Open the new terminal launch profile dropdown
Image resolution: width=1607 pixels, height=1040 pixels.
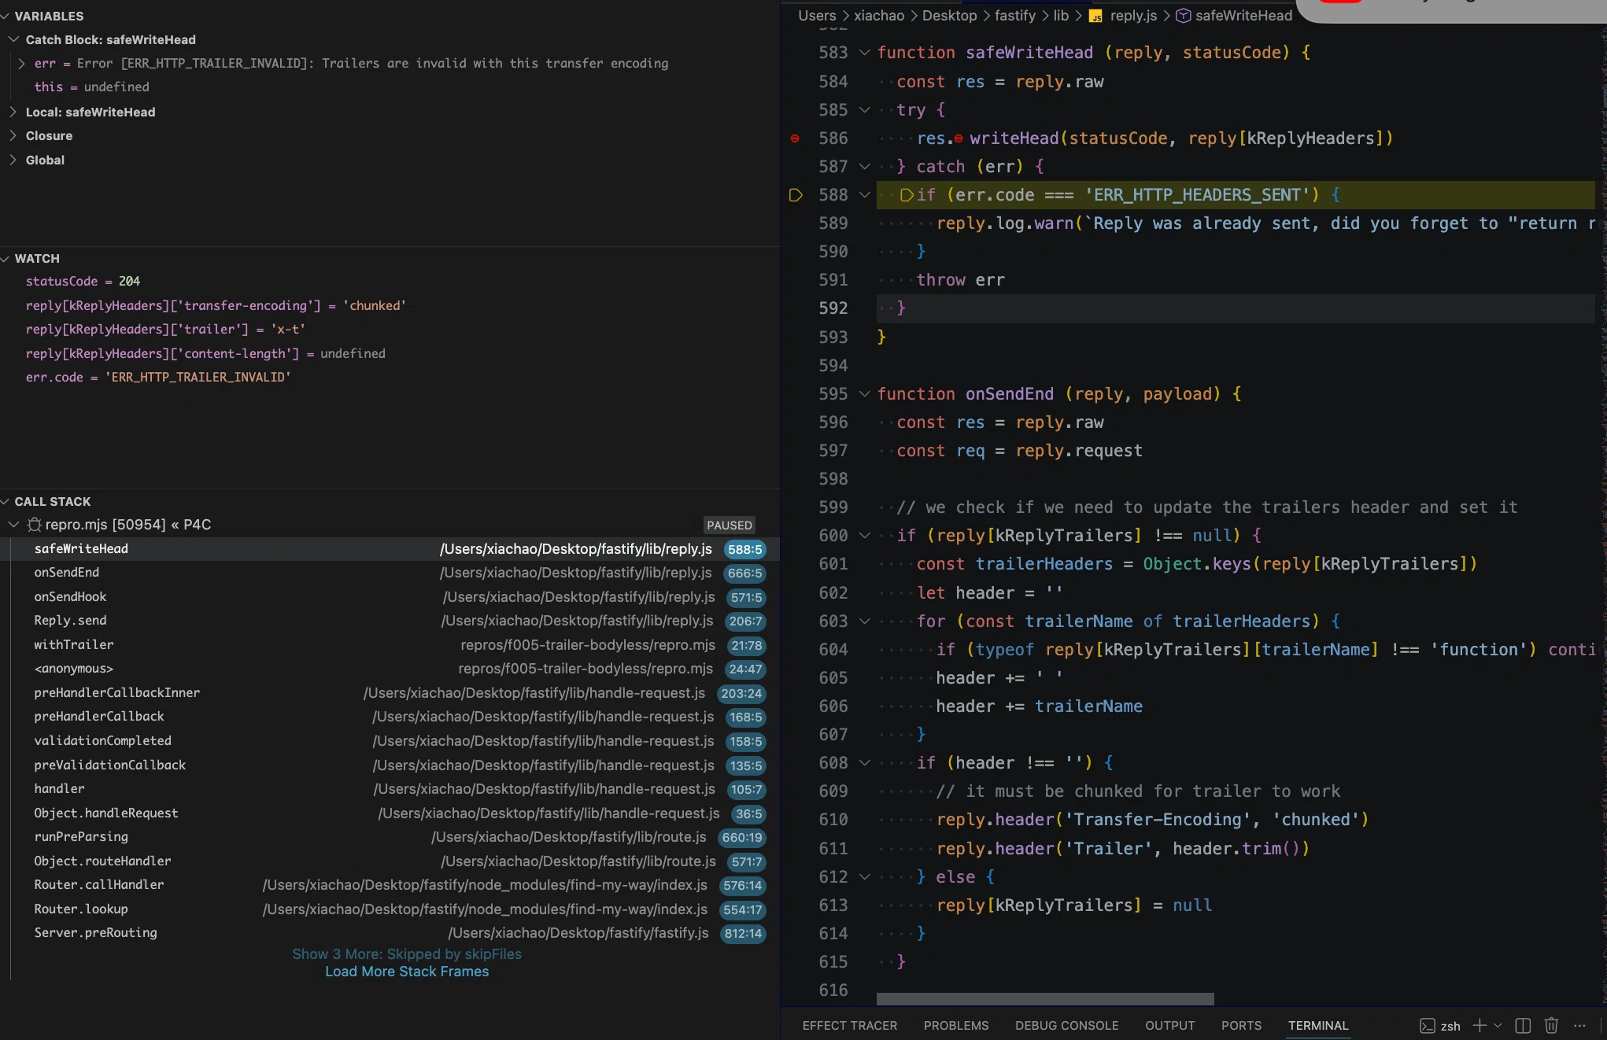[1498, 1025]
